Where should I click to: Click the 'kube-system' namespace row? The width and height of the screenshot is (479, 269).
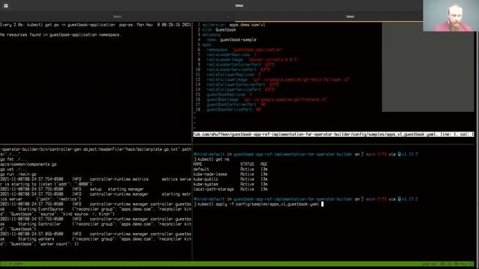pyautogui.click(x=231, y=185)
